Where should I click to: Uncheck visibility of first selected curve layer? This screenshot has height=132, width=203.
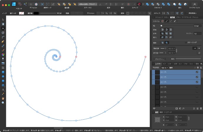[x=197, y=72]
